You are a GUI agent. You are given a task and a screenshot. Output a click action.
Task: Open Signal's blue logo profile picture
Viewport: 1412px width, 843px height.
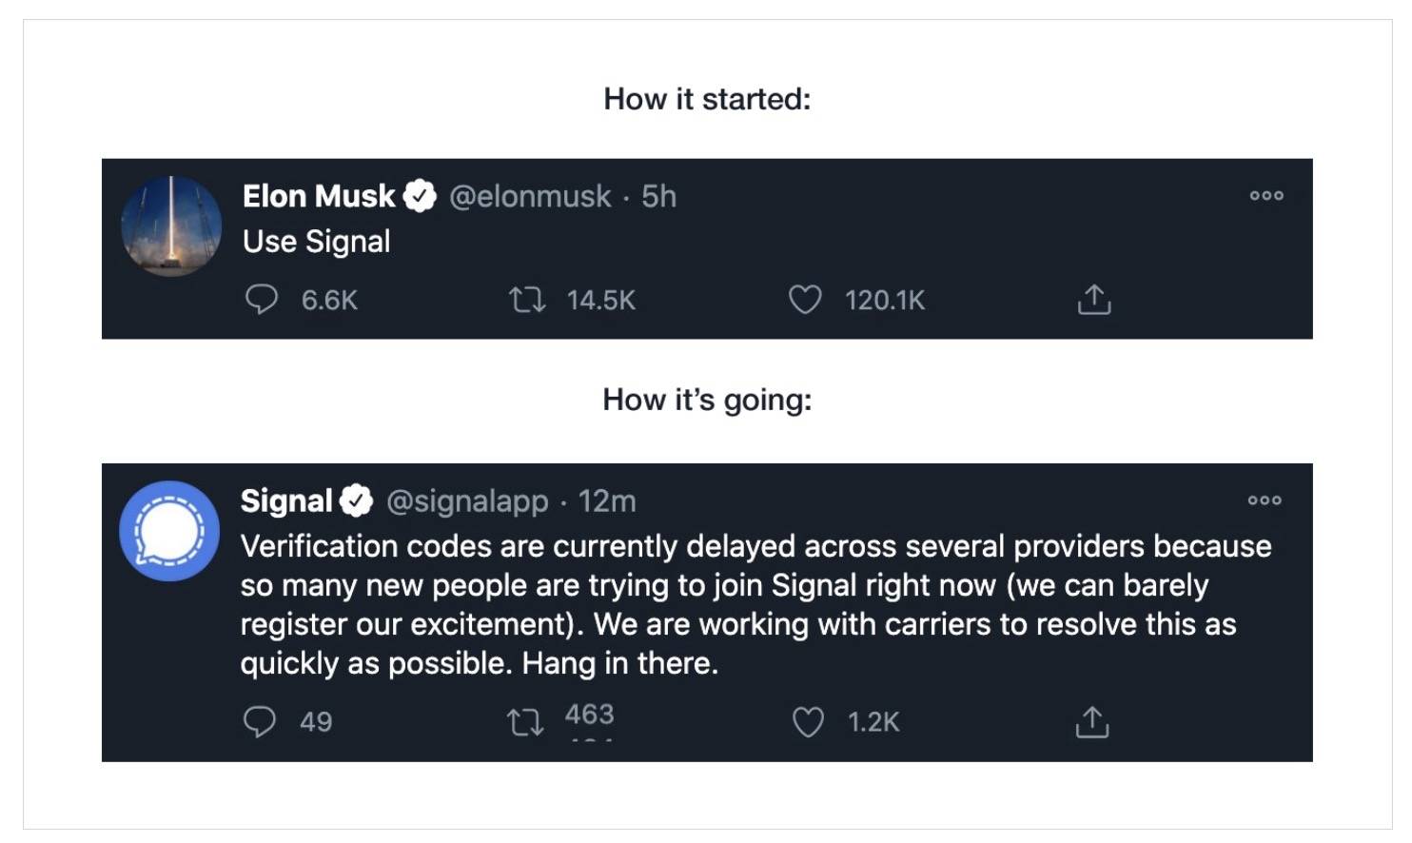(169, 531)
